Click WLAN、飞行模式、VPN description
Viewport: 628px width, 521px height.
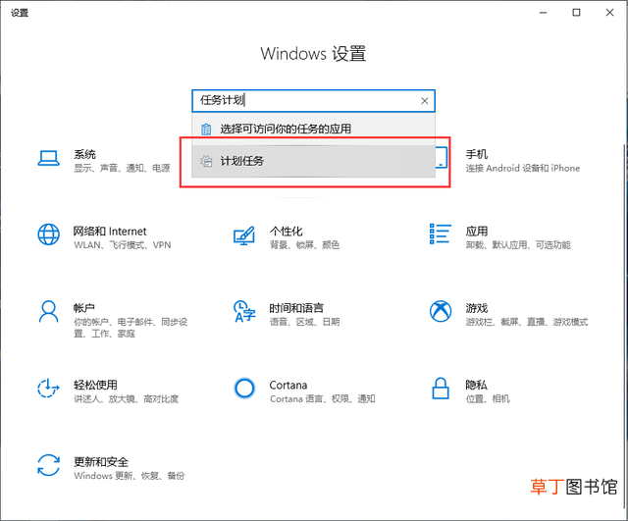[122, 245]
